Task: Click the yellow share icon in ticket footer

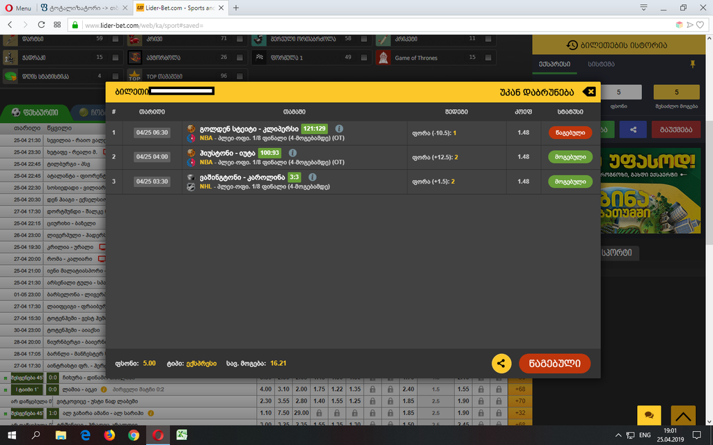Action: [x=501, y=363]
